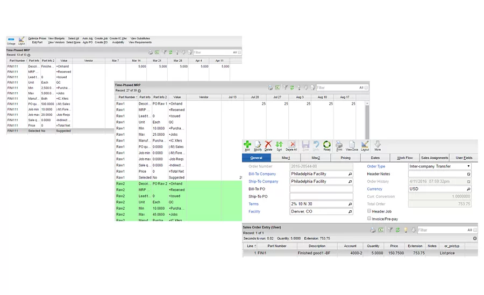Check the Invoice/Pre-pay checkbox

click(x=369, y=218)
